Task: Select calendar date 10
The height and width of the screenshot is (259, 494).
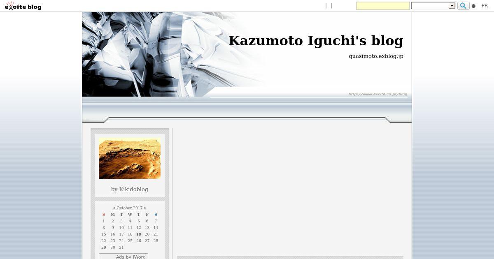Action: [121, 228]
